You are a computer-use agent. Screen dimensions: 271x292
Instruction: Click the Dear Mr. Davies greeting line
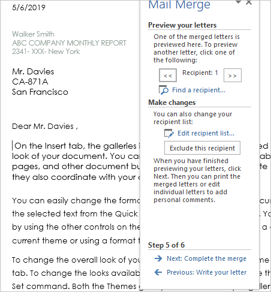coord(45,127)
